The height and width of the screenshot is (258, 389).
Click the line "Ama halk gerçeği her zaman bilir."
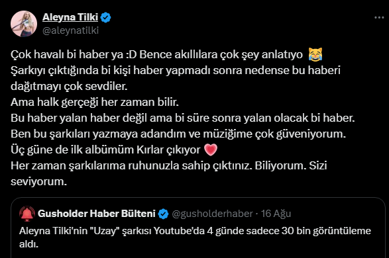pos(95,102)
